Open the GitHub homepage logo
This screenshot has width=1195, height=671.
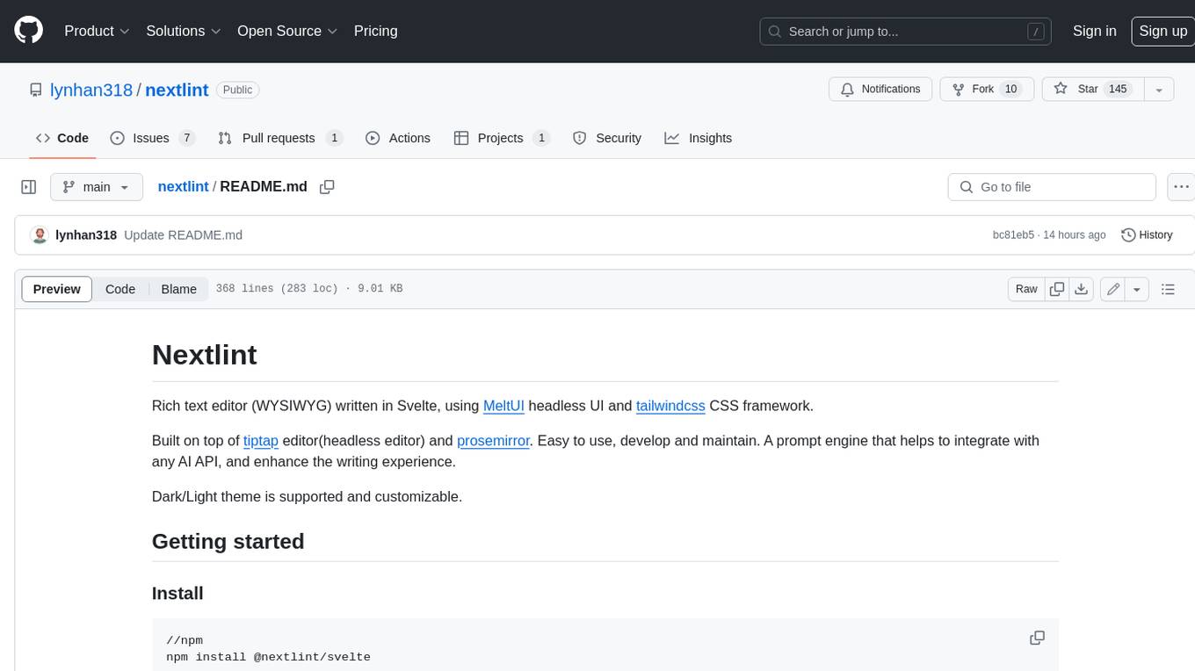coord(28,31)
